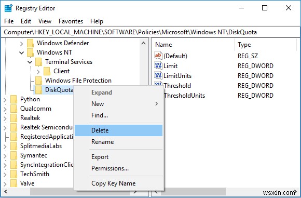Click the Realtek Semiconductor folder icon
The image size is (301, 198).
click(13, 127)
